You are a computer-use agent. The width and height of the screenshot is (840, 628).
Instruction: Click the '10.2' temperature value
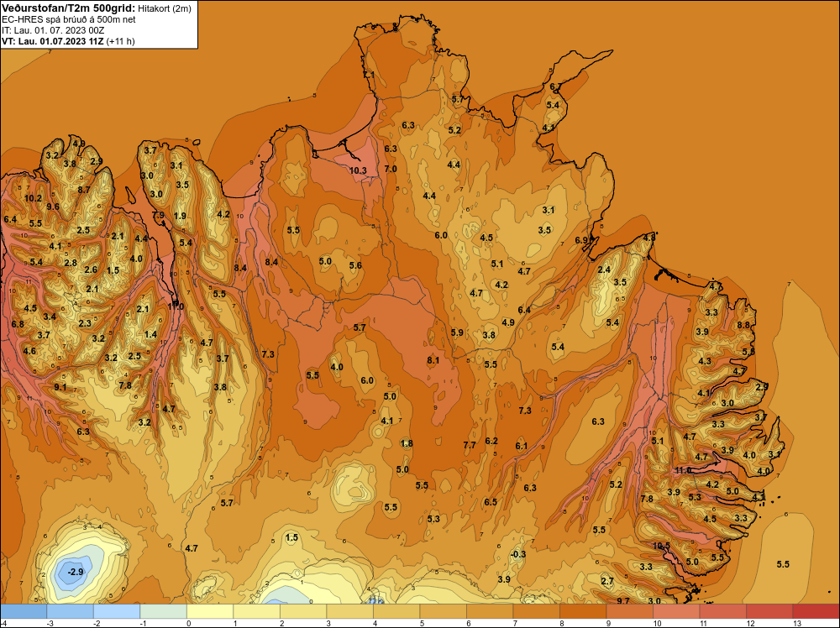coord(33,198)
